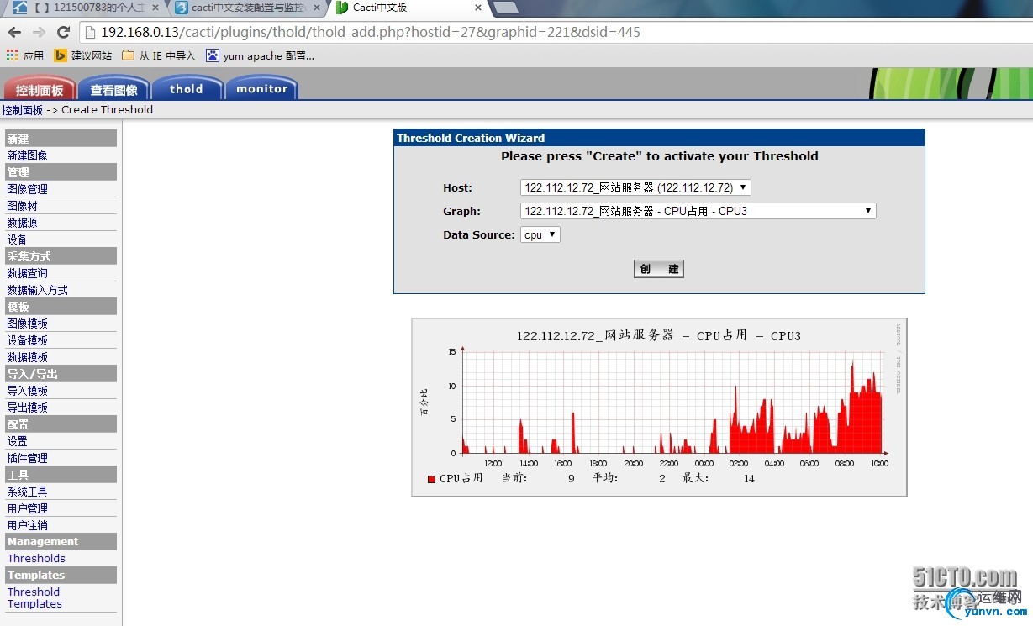Click the 控制面板 breadcrumb link
The image size is (1033, 626).
click(x=22, y=109)
